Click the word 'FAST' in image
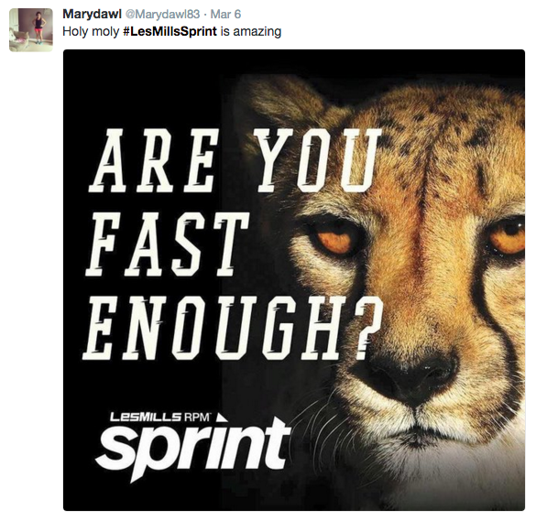This screenshot has width=536, height=521. click(167, 245)
